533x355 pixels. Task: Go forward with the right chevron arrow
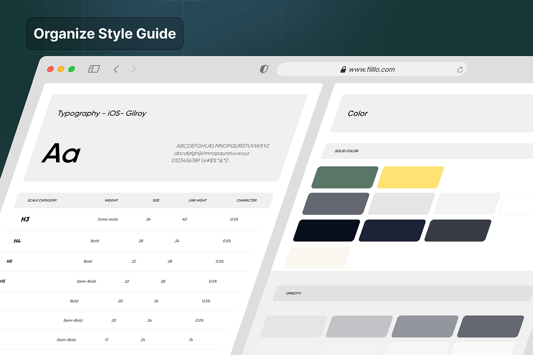coord(134,69)
